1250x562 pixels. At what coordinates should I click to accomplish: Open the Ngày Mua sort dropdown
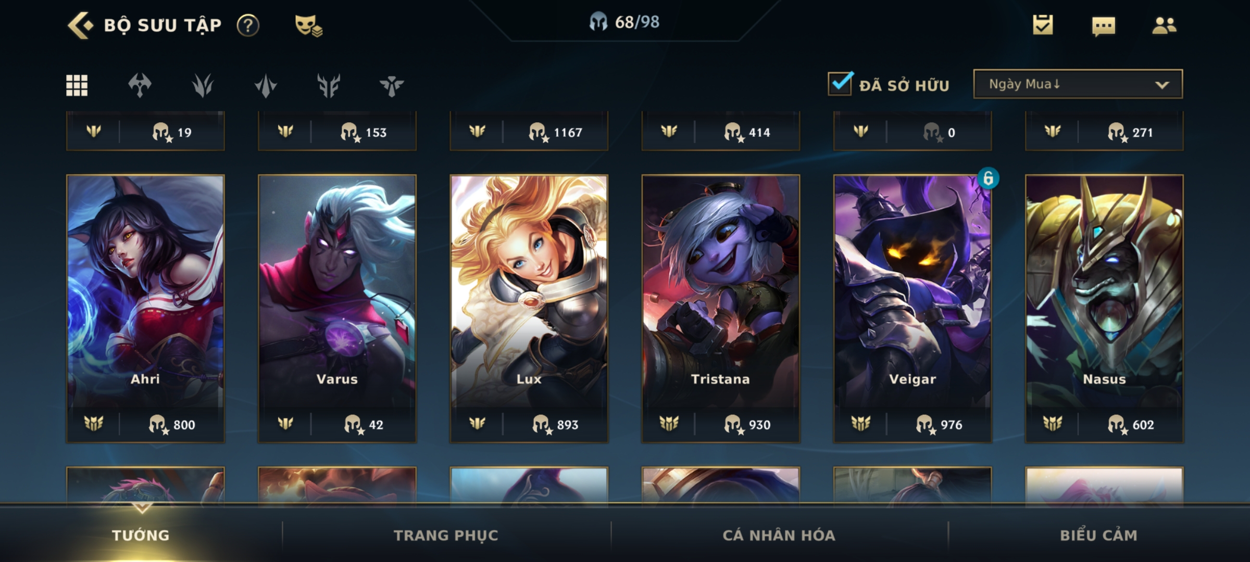(1078, 84)
